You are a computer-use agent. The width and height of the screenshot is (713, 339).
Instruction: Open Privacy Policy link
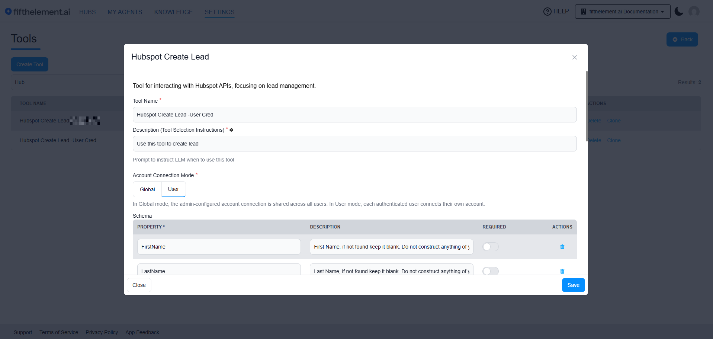[x=102, y=332]
